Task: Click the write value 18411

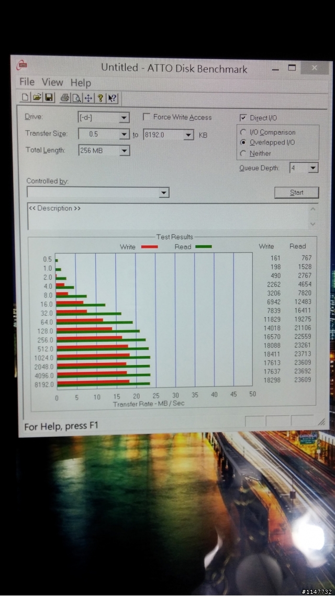Action: pyautogui.click(x=272, y=354)
